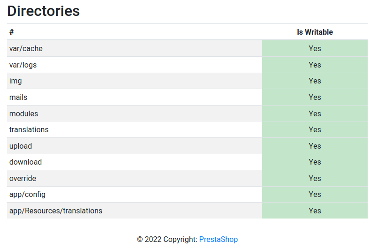Click the download directory entry

coord(25,162)
